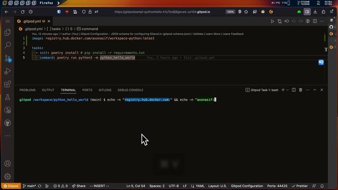Change end of line sequence LF
The image size is (338, 190).
tap(185, 186)
